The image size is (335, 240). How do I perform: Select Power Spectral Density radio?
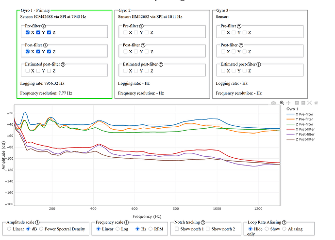click(x=41, y=229)
